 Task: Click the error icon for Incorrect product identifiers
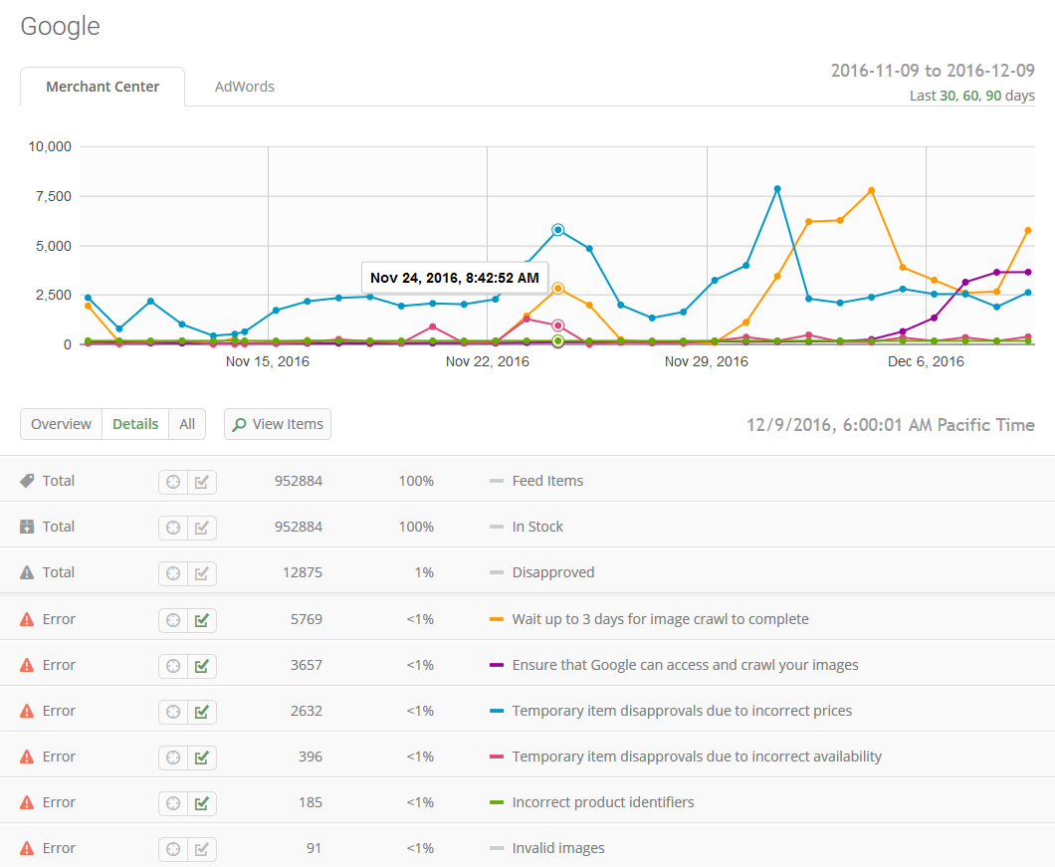[x=27, y=802]
